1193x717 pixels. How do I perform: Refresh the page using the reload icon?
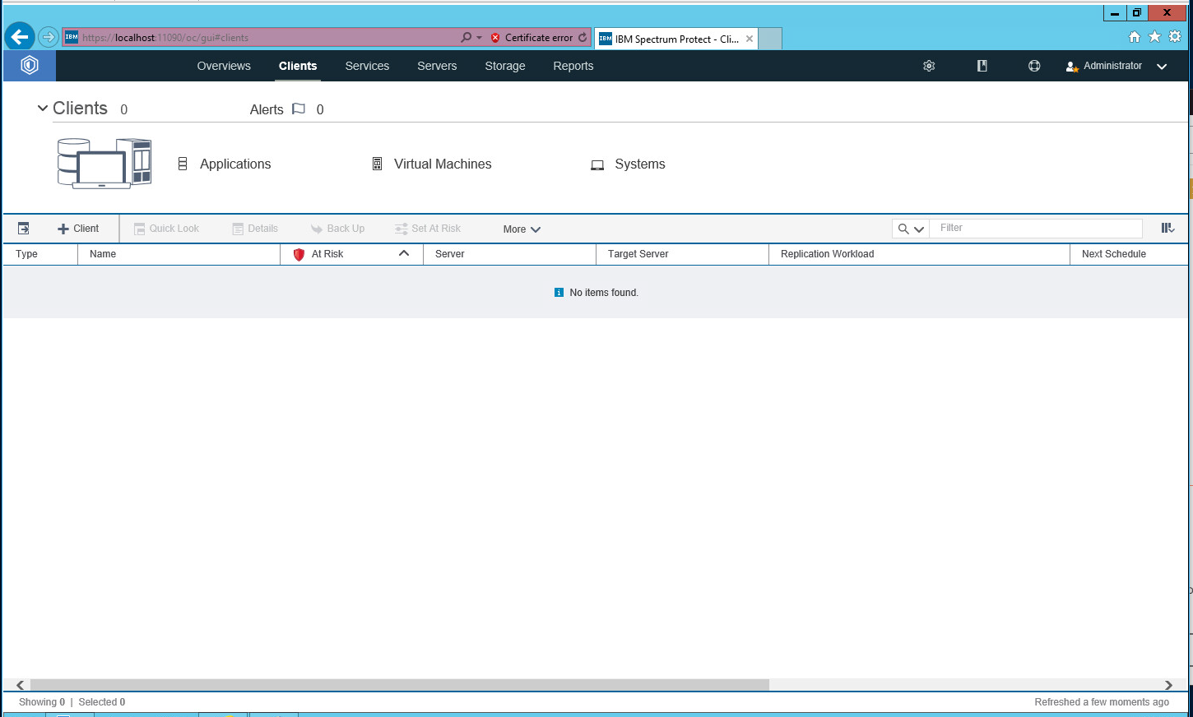click(x=583, y=38)
